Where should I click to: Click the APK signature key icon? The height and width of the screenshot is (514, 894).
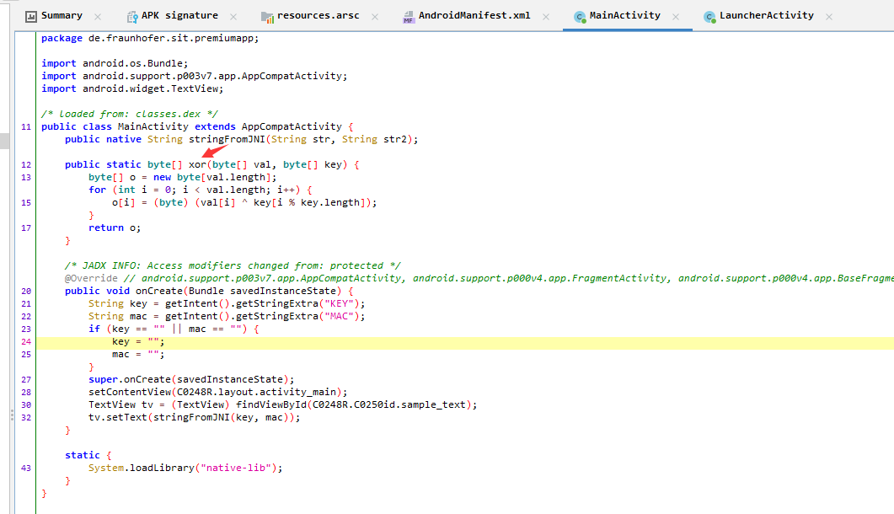[132, 16]
